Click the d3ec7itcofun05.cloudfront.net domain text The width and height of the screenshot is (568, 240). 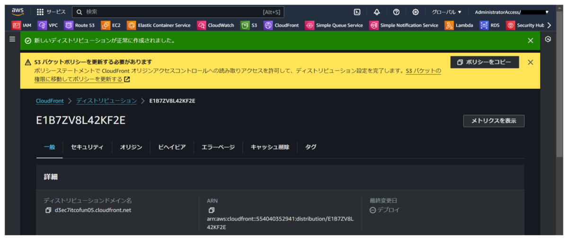pyautogui.click(x=93, y=210)
